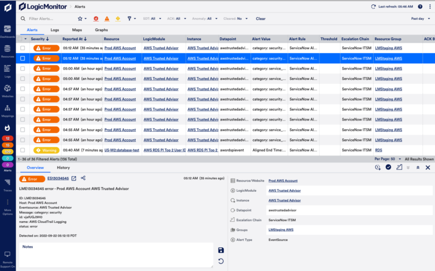Click the reset note undo icon
435x271 pixels.
[220, 261]
